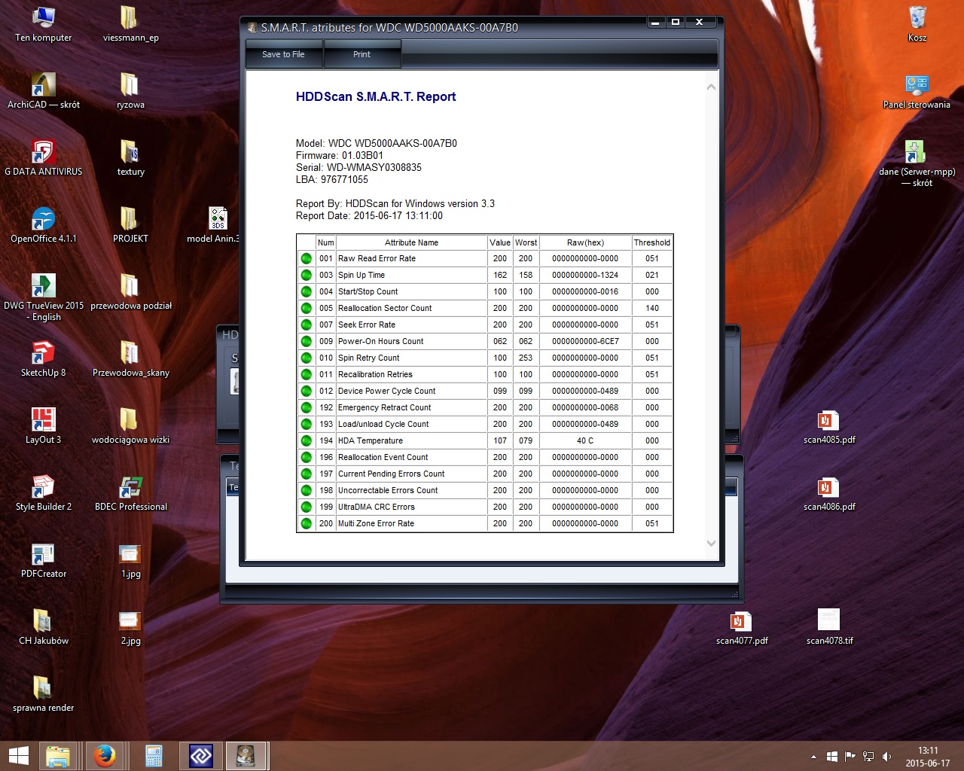Image resolution: width=964 pixels, height=771 pixels.
Task: Open the wodociągowa wizki folder
Action: 130,427
